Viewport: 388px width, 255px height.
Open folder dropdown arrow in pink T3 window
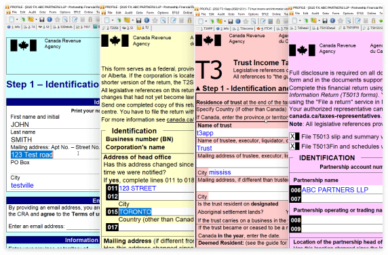(x=225, y=22)
